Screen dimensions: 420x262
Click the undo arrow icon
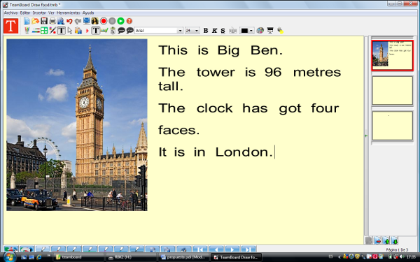tap(69, 21)
